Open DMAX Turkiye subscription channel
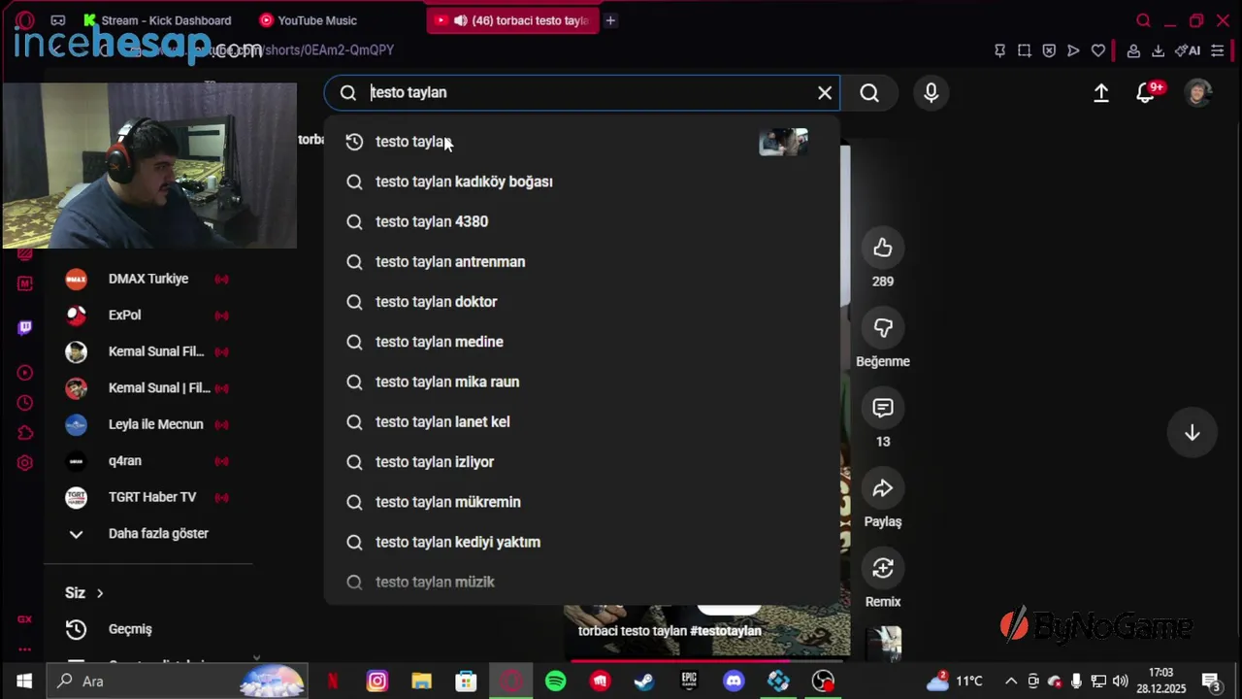 tap(147, 279)
